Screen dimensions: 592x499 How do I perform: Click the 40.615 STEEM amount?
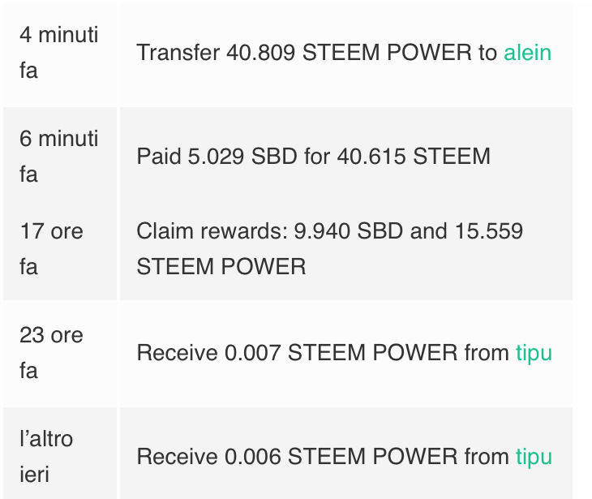pos(414,156)
